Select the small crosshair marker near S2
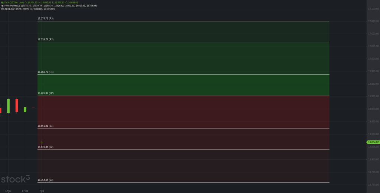 (x=42, y=142)
